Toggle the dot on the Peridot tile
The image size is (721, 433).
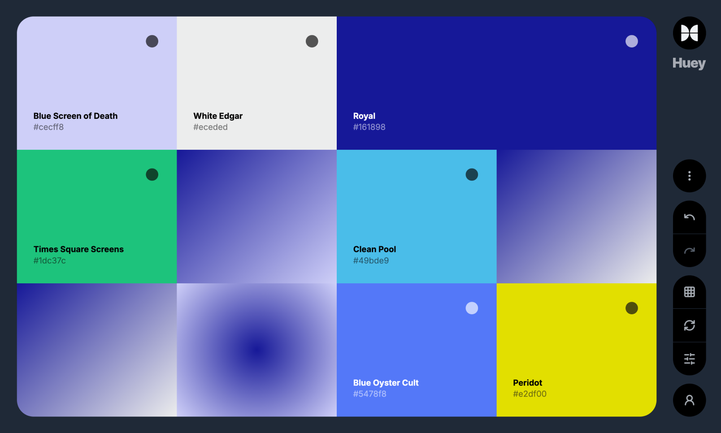tap(632, 308)
